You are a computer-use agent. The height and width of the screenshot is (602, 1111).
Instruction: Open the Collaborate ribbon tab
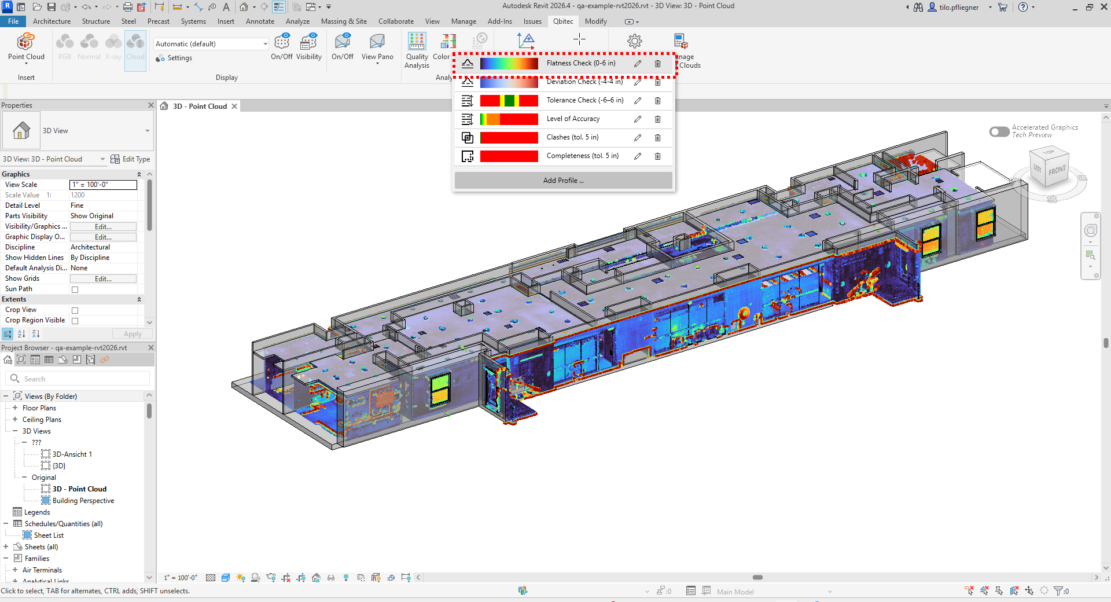[396, 21]
